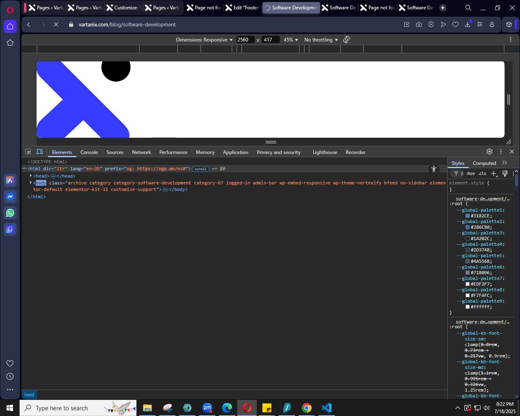Open the No throttling dropdown
520x416 pixels.
click(x=321, y=40)
